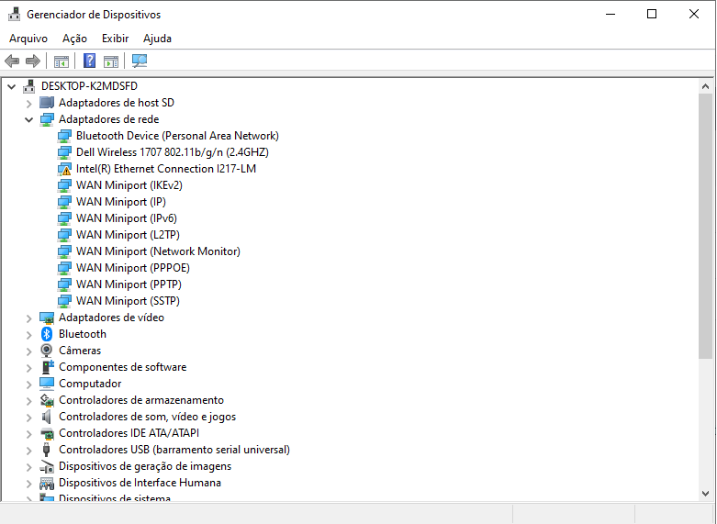Image resolution: width=717 pixels, height=524 pixels.
Task: Click the vertical scrollbar thumb
Action: 705,227
